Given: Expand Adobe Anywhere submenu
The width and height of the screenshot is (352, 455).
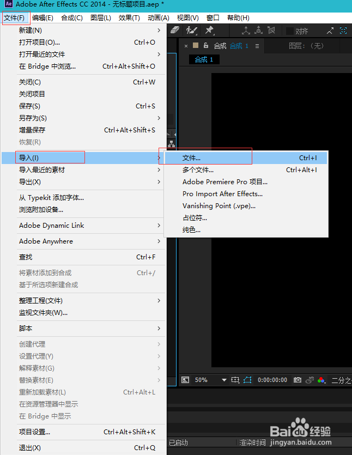Looking at the screenshot, I should pos(83,241).
